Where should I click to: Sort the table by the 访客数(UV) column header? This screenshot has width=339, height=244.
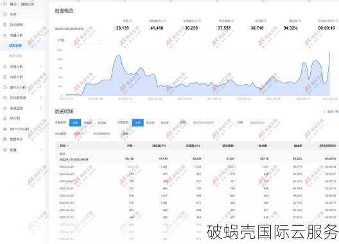pos(194,146)
